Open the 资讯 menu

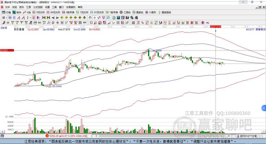[x=21, y=7]
